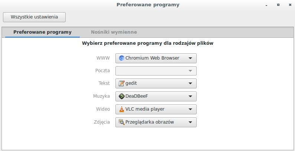Click the Chromium browser icon

click(121, 58)
